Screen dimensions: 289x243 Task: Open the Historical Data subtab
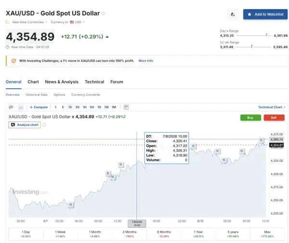(x=37, y=95)
